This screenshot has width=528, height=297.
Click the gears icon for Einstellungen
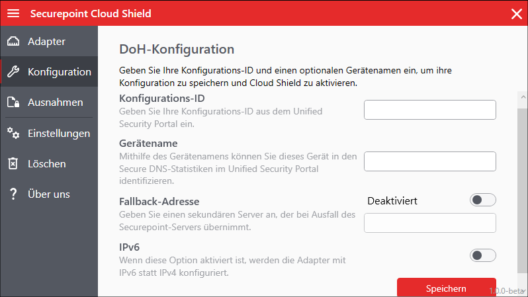(x=13, y=133)
